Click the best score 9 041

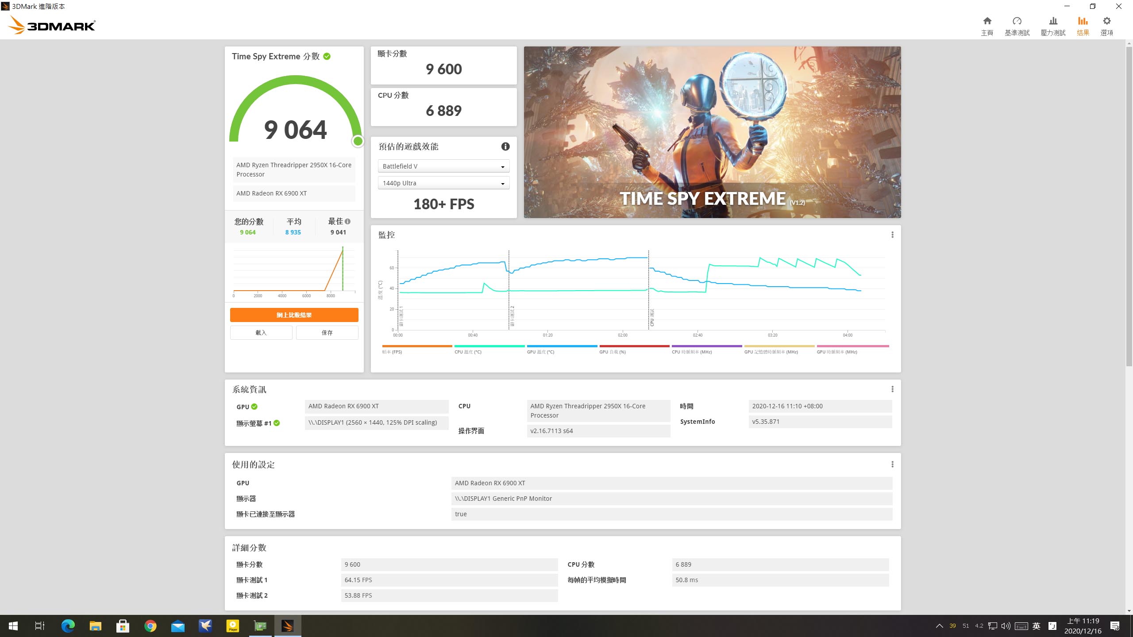point(338,232)
